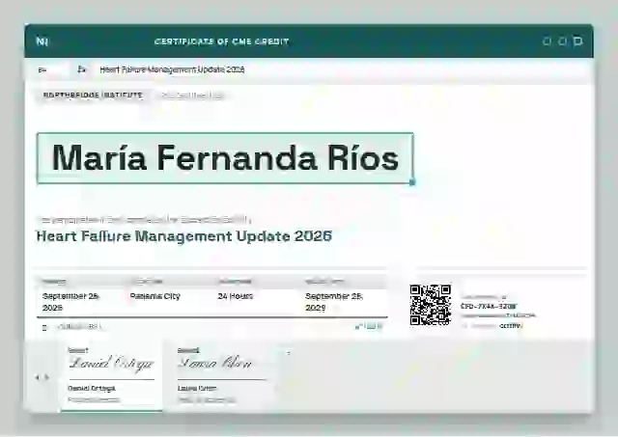Open the speech-bubble comment icon in the header

click(x=577, y=41)
